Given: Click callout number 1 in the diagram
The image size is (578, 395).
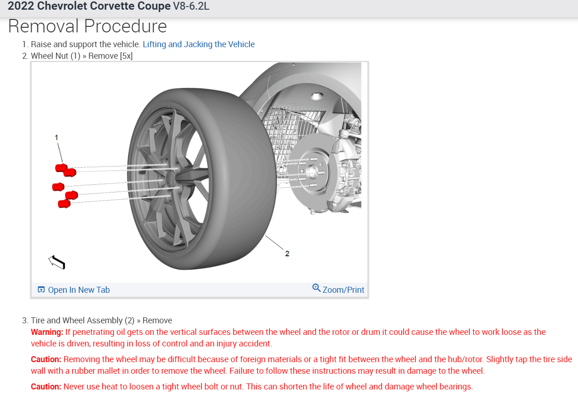Looking at the screenshot, I should (x=57, y=137).
